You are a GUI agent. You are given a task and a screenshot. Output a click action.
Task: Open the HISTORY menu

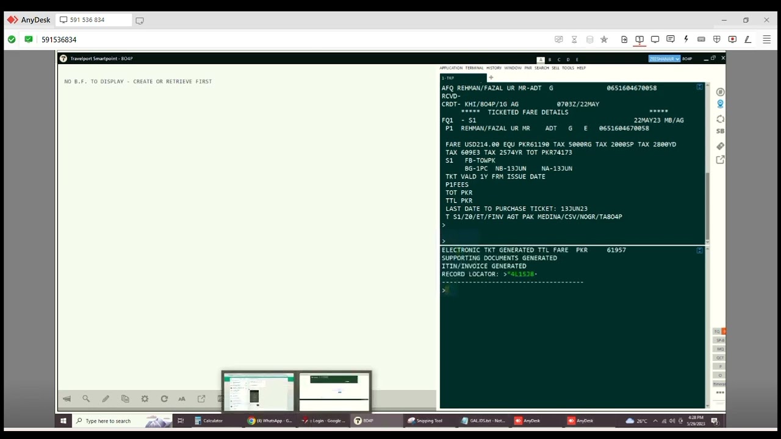[494, 68]
